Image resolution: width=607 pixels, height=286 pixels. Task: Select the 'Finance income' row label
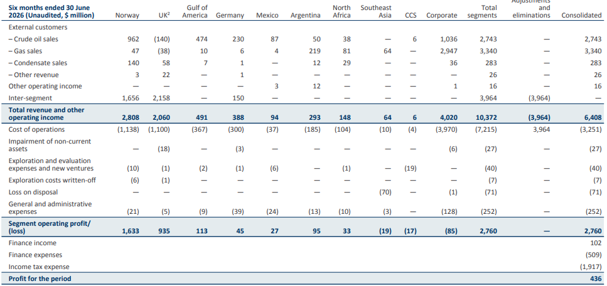[x=32, y=243]
